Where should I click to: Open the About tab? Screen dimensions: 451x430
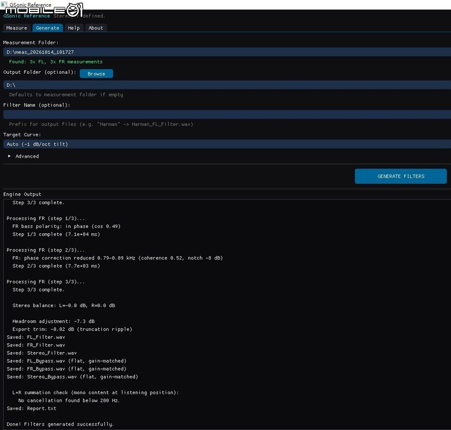click(x=96, y=28)
